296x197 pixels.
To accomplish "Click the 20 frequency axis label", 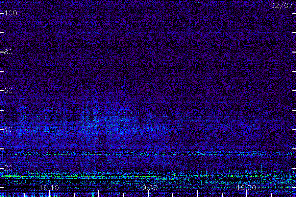I will pos(8,168).
